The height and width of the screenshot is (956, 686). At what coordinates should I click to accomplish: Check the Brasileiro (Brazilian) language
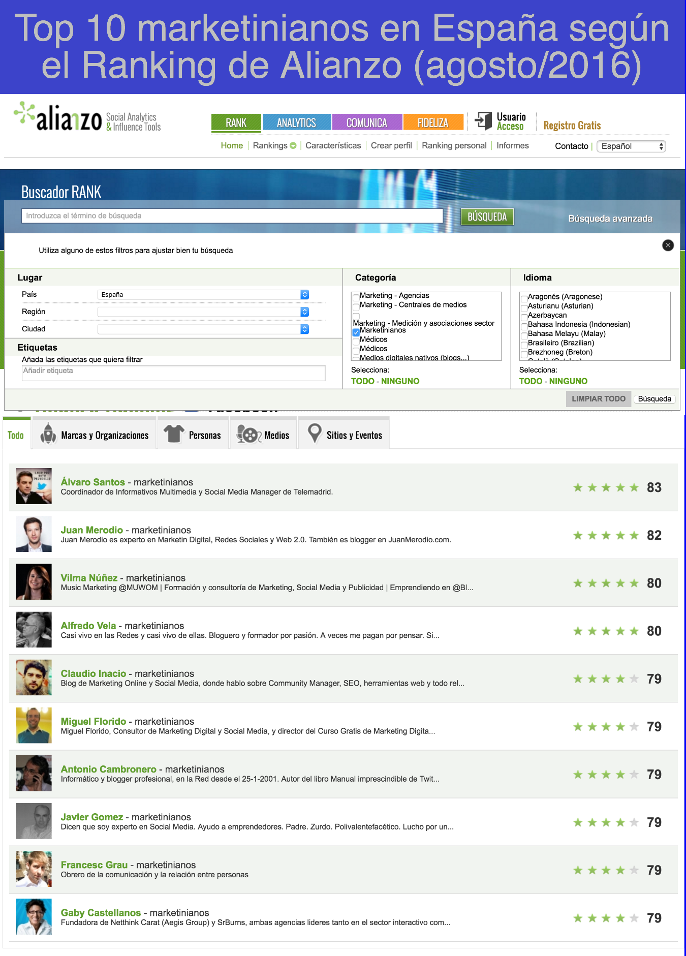coord(524,344)
